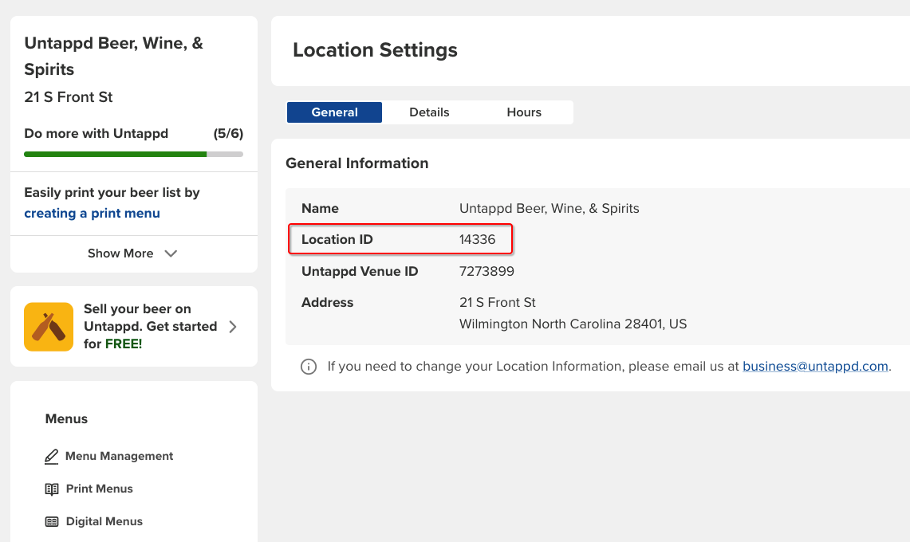
Task: Switch to the Hours tab
Action: [524, 112]
